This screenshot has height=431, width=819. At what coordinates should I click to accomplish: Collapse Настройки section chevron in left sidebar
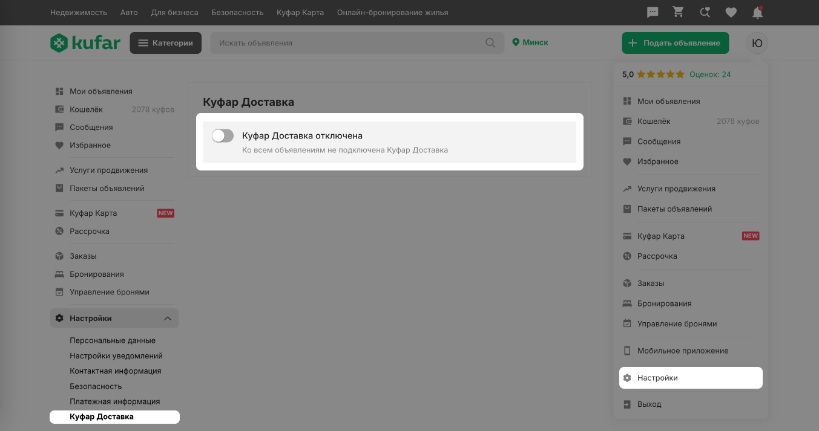pyautogui.click(x=168, y=319)
